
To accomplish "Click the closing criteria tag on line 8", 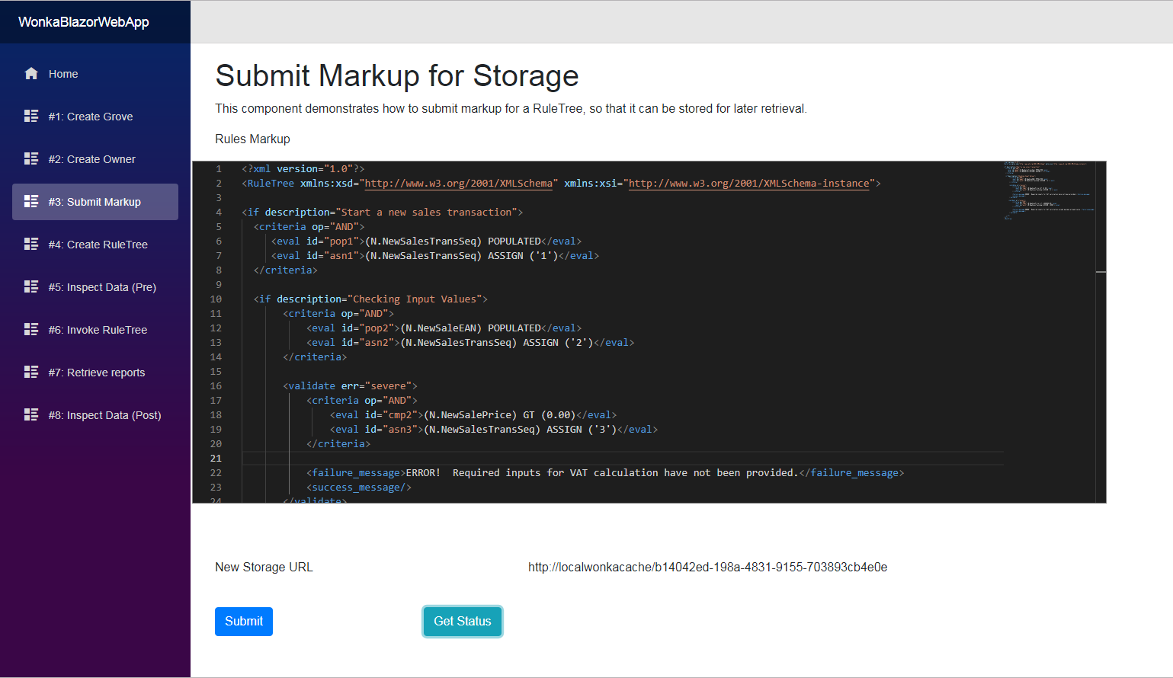I will (286, 270).
